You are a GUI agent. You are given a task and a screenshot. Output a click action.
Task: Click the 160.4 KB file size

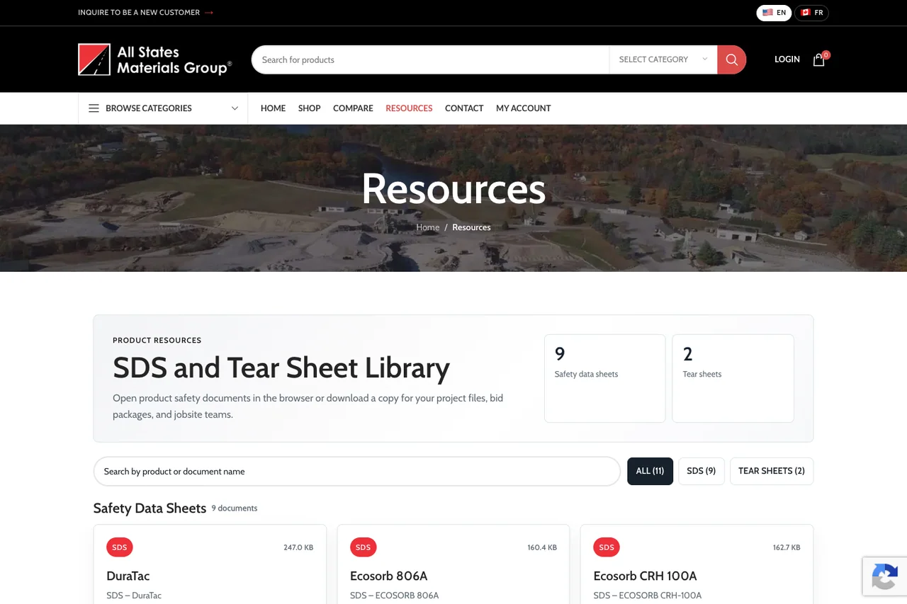click(x=542, y=547)
